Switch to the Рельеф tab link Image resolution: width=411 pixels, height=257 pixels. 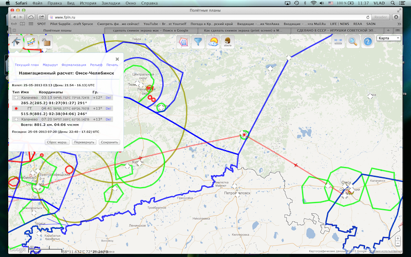pos(96,65)
